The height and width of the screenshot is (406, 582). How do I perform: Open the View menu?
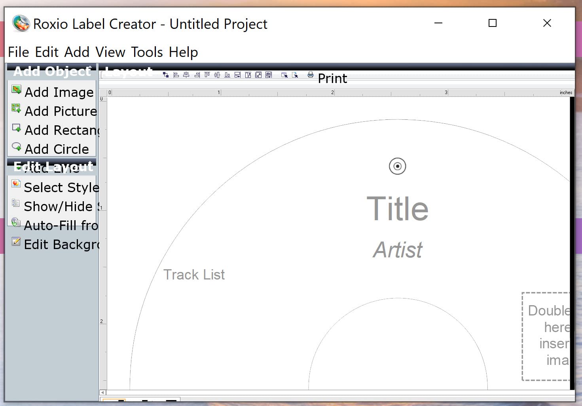(x=110, y=52)
